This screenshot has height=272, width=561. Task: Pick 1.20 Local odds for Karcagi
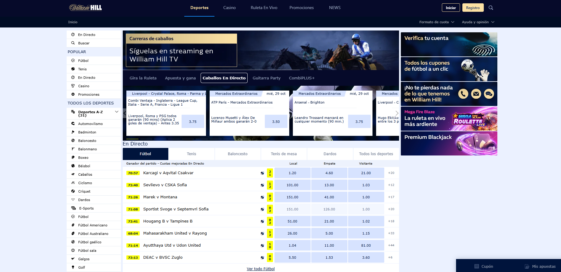pyautogui.click(x=292, y=173)
